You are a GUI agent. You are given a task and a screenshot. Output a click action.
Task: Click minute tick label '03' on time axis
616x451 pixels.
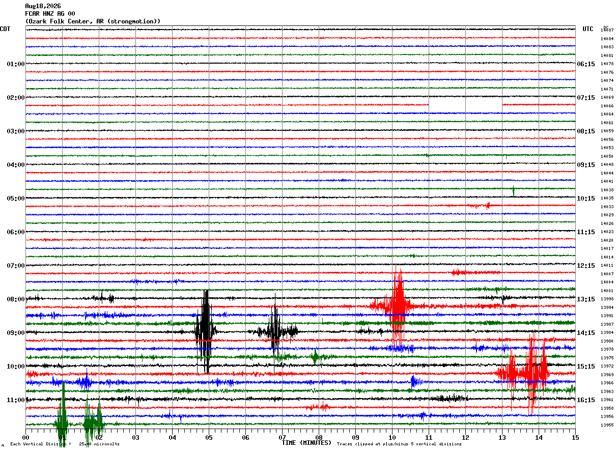tap(135, 438)
